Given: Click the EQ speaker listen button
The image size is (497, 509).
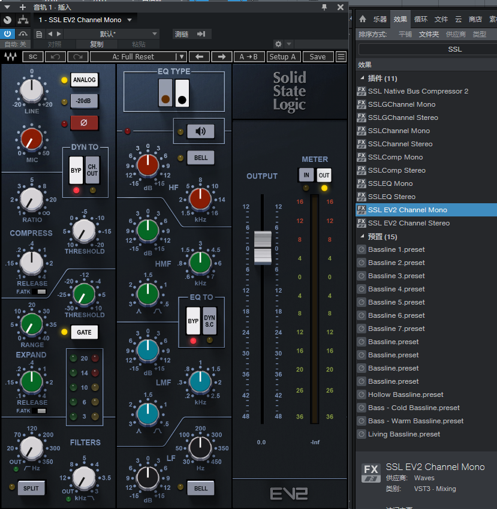Looking at the screenshot, I should [200, 131].
